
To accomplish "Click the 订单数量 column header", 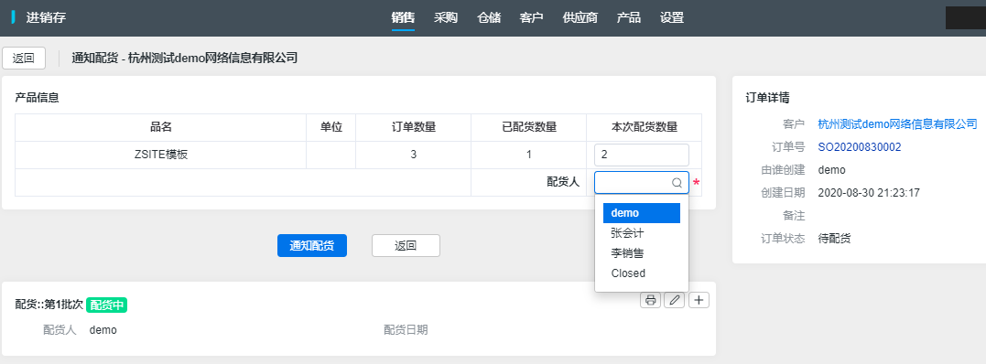I will click(413, 127).
